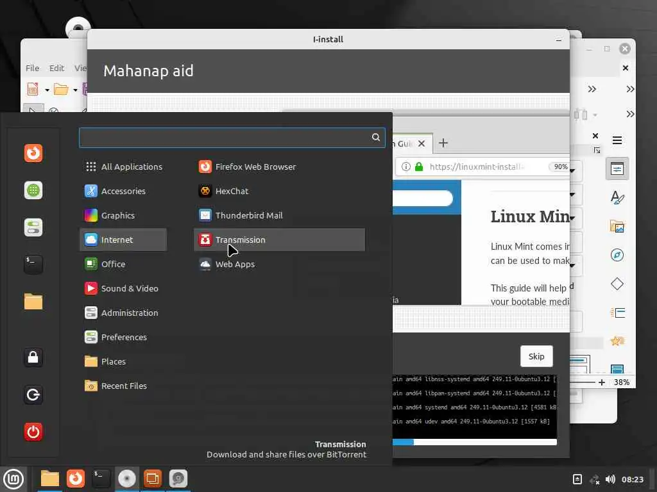Open the Styles deck in the Impress sidebar
The image size is (657, 492).
click(617, 197)
